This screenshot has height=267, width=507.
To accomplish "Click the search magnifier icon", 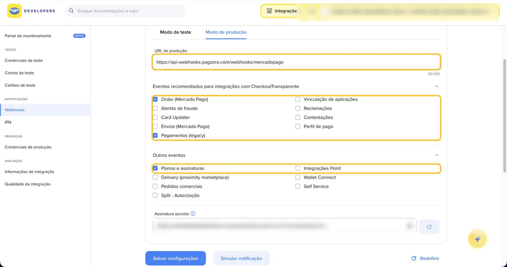I will click(x=71, y=11).
